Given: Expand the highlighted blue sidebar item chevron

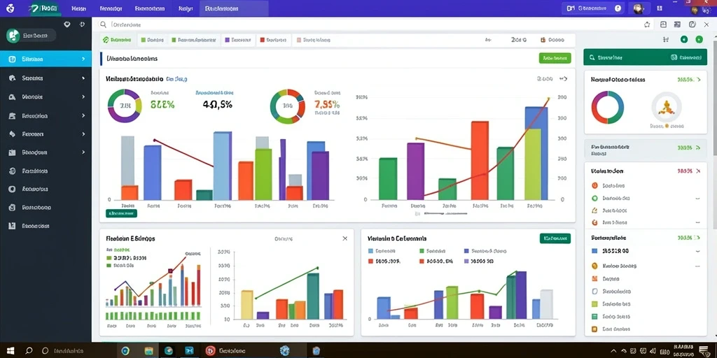Looking at the screenshot, I should (x=83, y=59).
